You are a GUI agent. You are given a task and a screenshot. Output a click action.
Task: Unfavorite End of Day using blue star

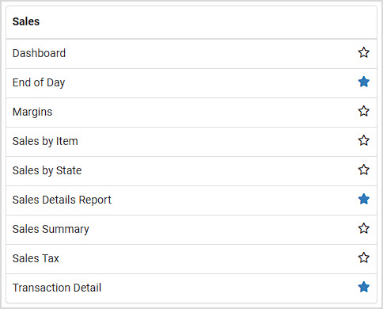(x=364, y=82)
